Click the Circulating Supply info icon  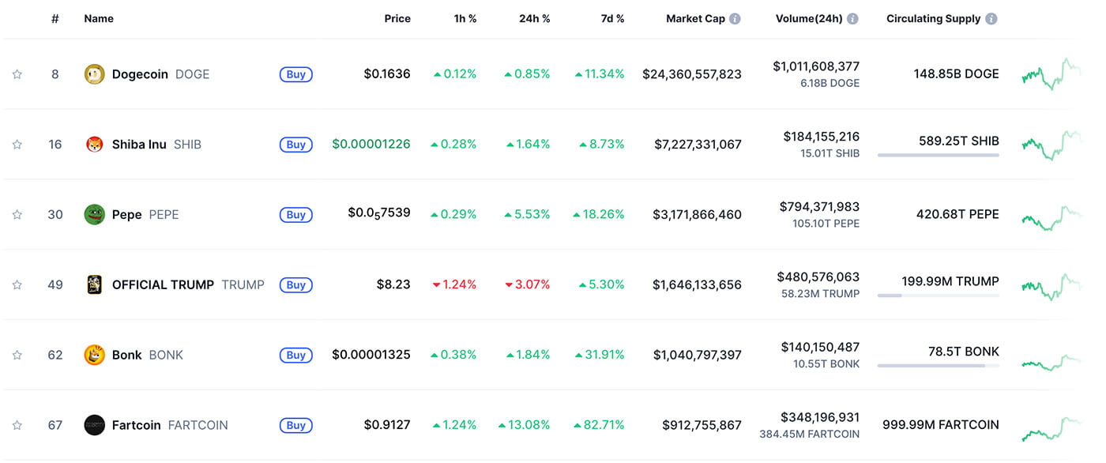point(991,19)
